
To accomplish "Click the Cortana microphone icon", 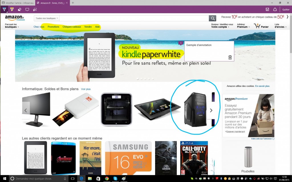I will 65,179.
